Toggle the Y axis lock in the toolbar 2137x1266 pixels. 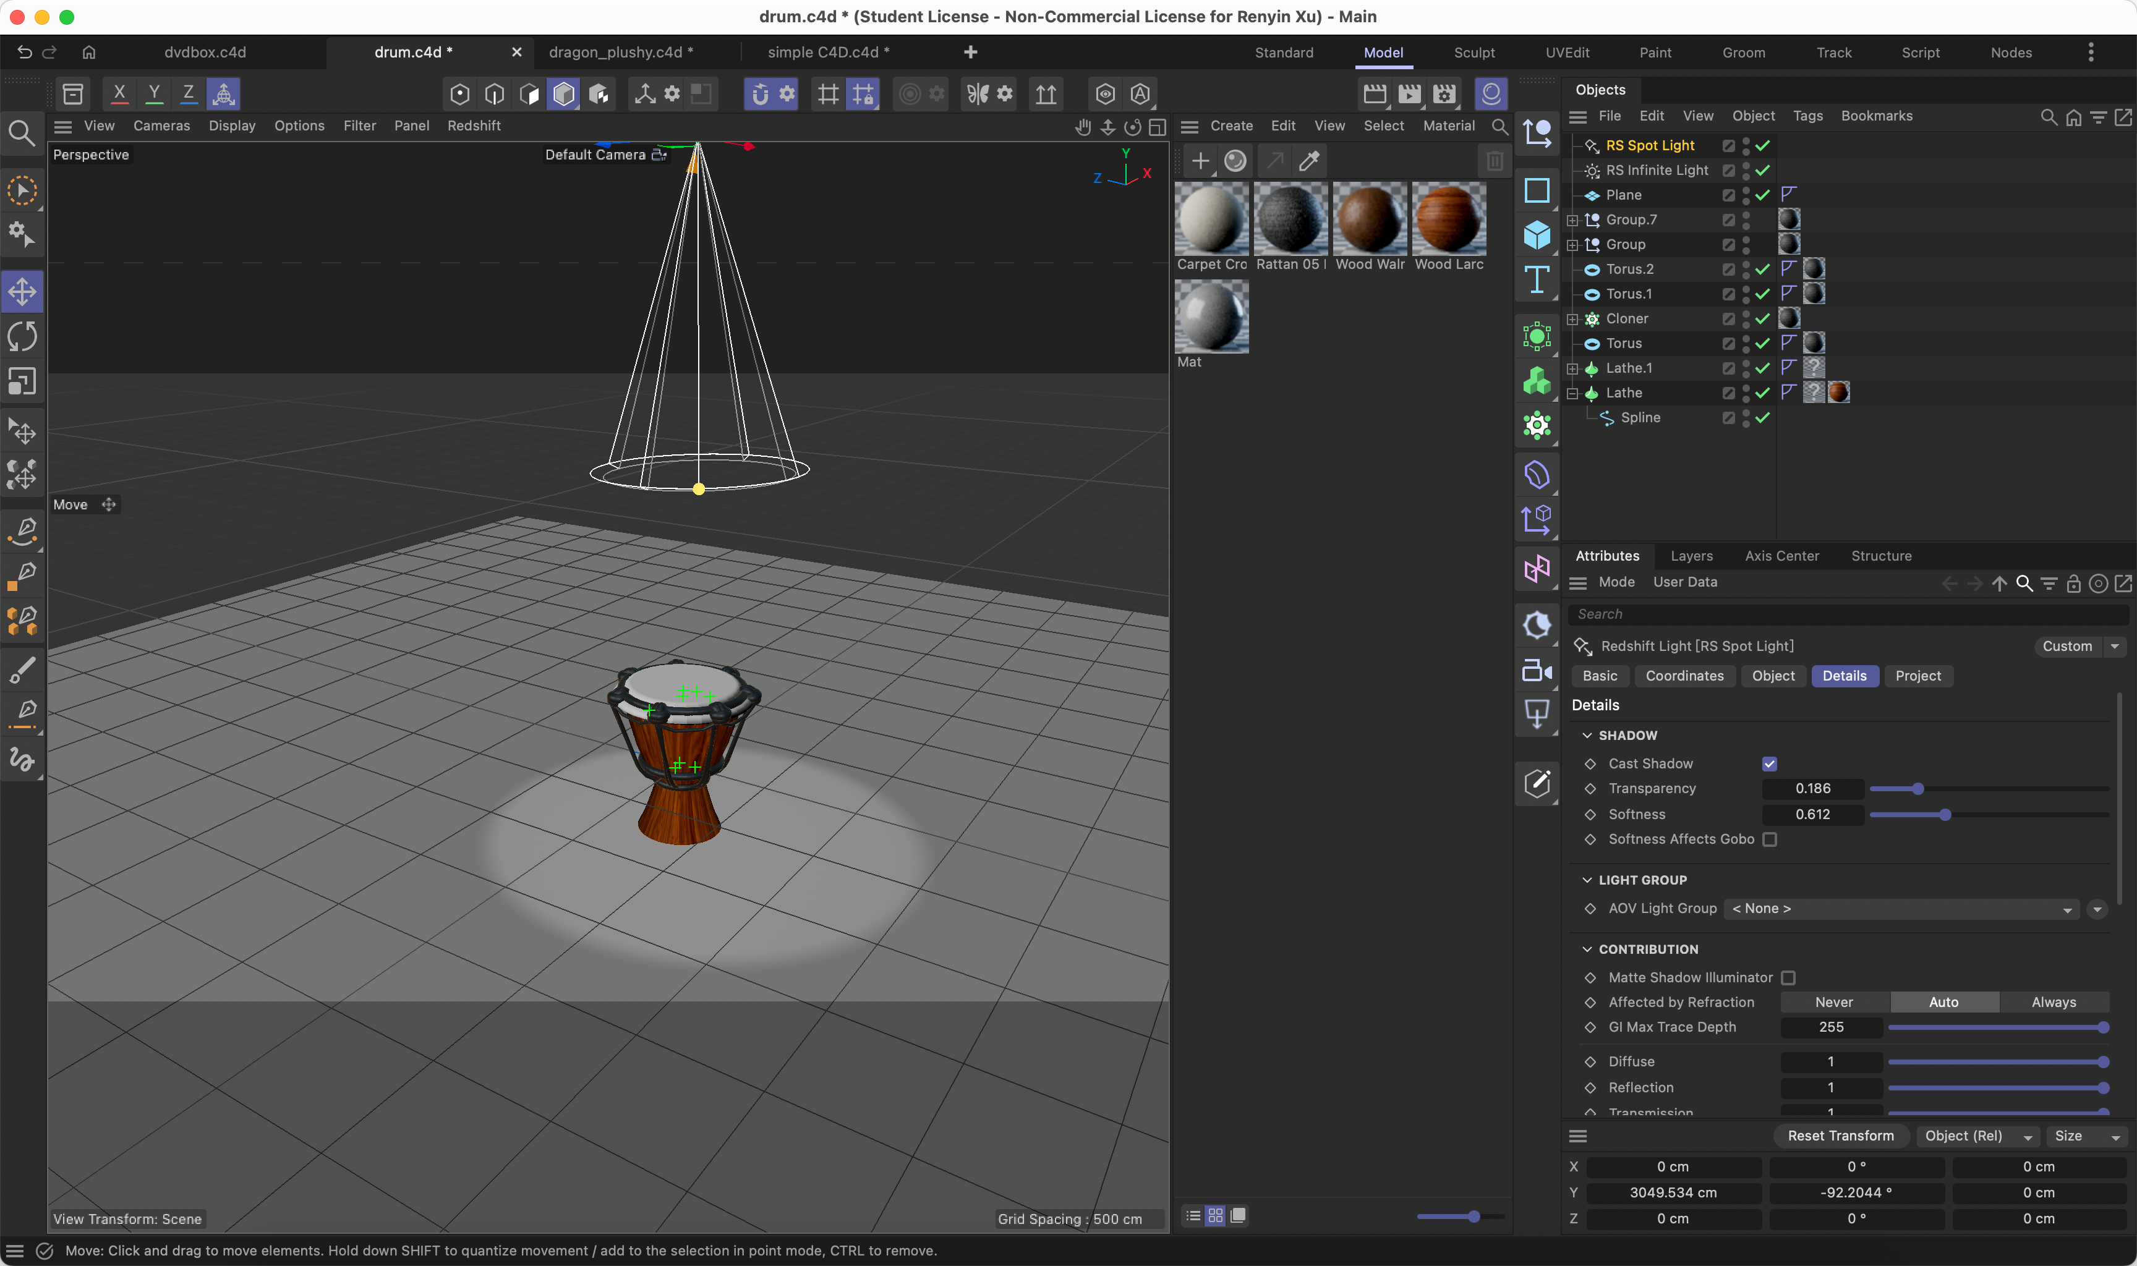coord(153,94)
